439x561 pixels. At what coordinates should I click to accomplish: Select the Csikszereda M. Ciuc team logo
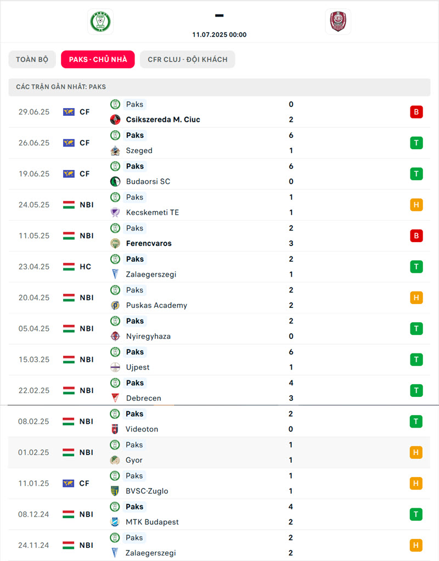coord(115,120)
